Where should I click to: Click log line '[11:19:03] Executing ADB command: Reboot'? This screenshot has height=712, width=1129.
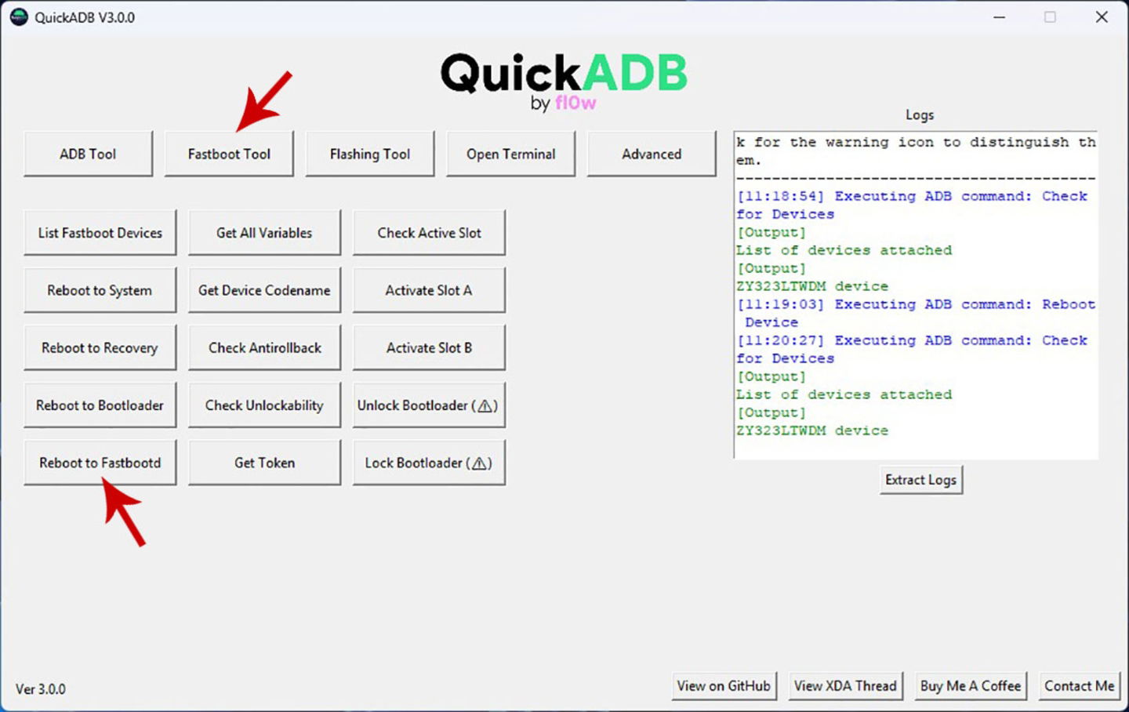point(916,304)
